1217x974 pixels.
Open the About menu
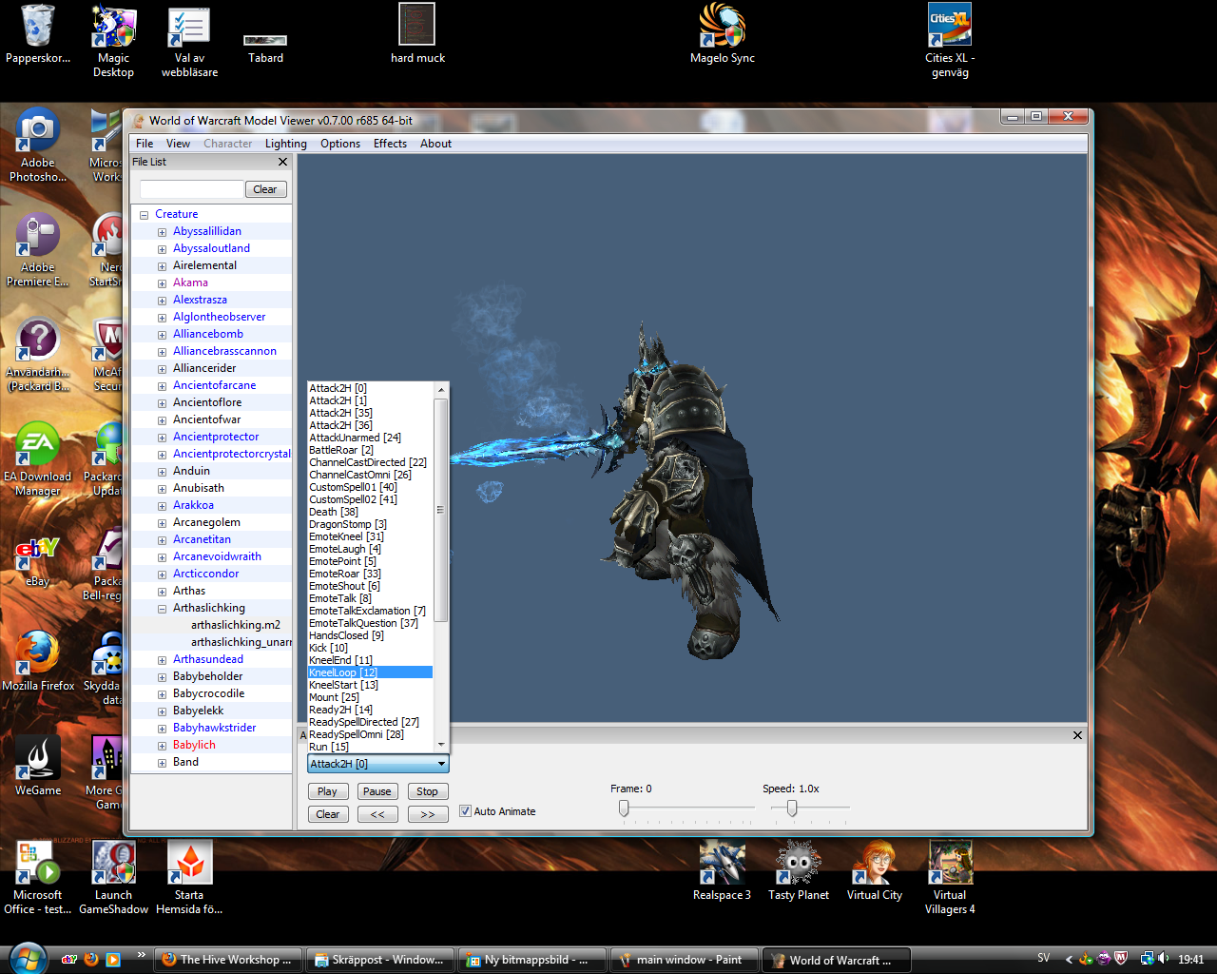coord(435,144)
